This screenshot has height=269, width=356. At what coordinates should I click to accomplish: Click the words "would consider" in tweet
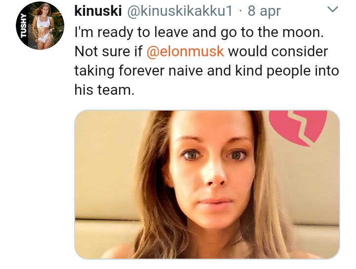click(x=278, y=51)
